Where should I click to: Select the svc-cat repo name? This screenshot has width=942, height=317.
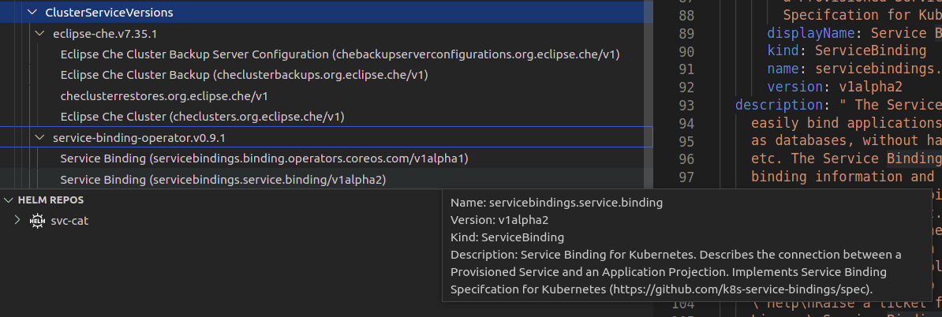pyautogui.click(x=69, y=221)
